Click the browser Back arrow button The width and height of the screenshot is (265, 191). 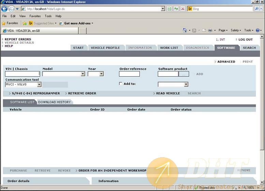4,9
